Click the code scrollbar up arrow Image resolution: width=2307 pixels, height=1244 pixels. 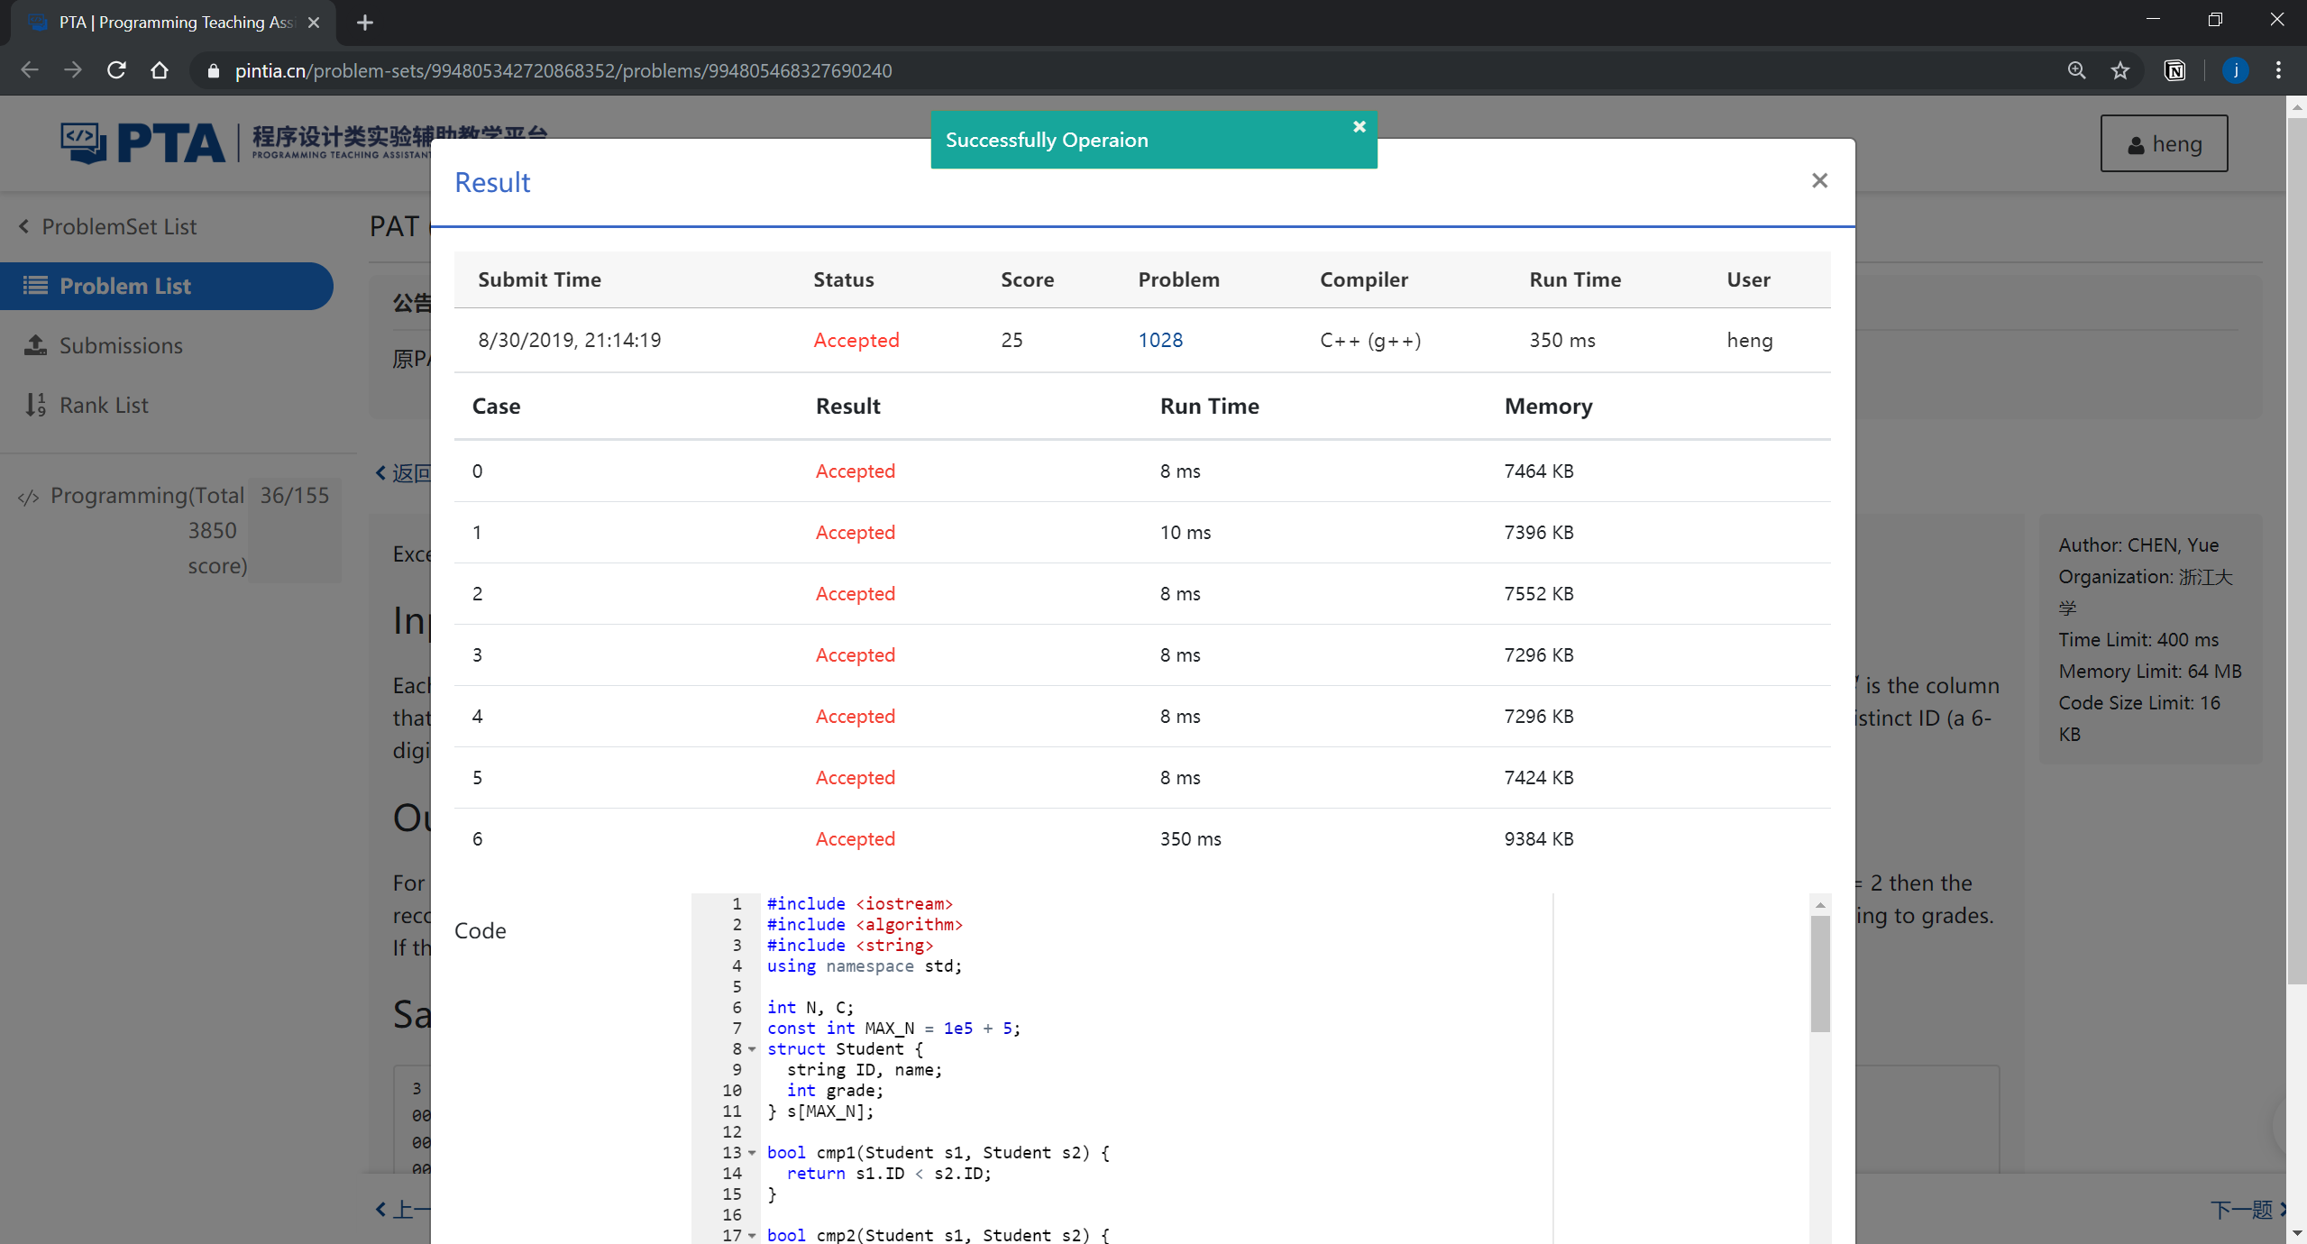pos(1820,904)
